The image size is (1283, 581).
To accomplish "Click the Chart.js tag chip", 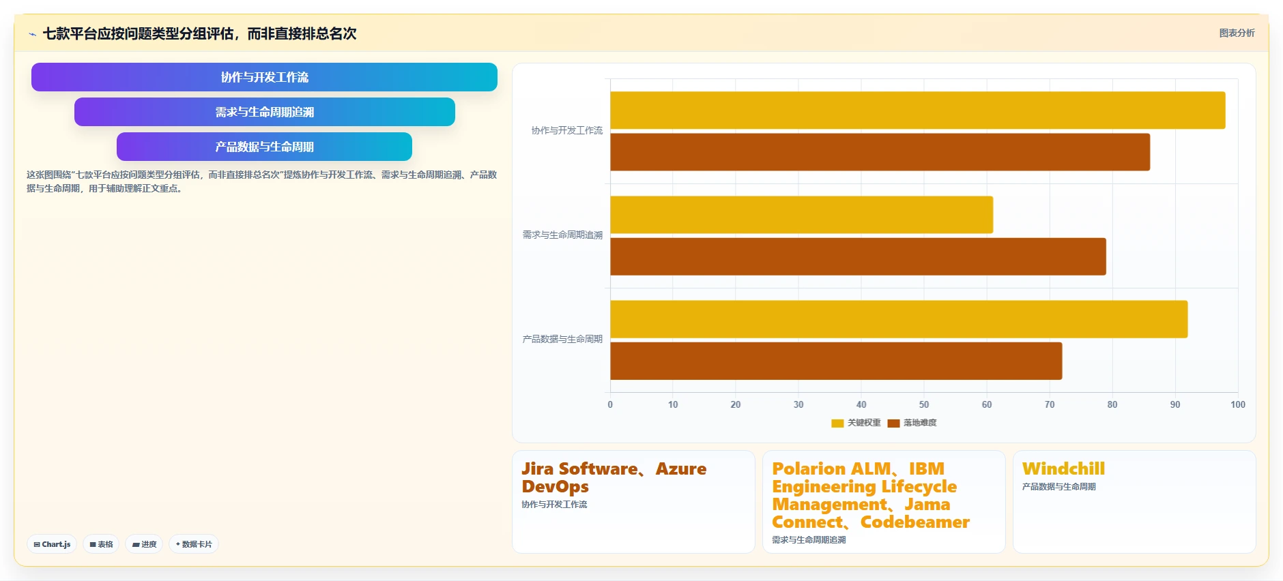I will click(52, 544).
